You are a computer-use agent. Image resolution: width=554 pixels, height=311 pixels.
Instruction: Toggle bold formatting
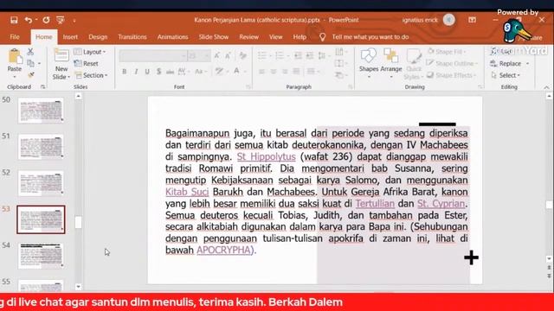[125, 72]
